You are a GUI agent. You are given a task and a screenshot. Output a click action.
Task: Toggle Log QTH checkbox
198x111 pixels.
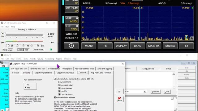[x=59, y=91]
